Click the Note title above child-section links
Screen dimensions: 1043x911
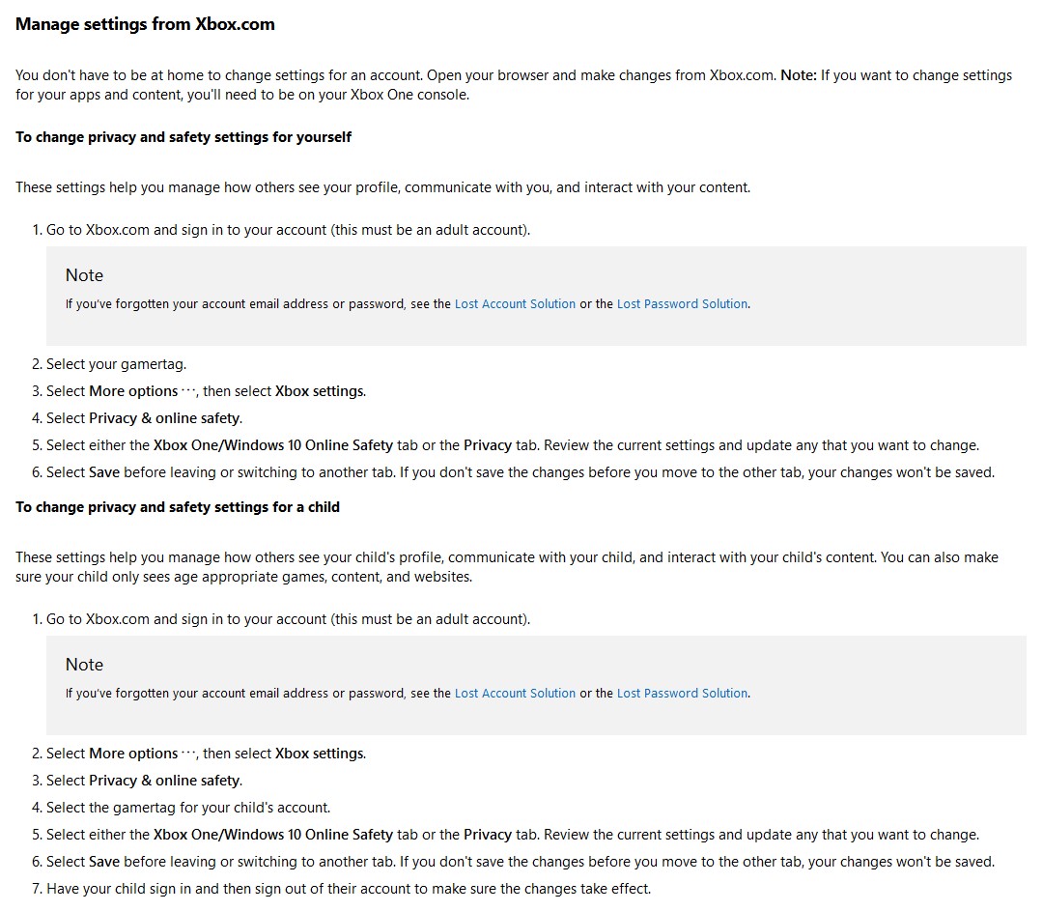[84, 664]
